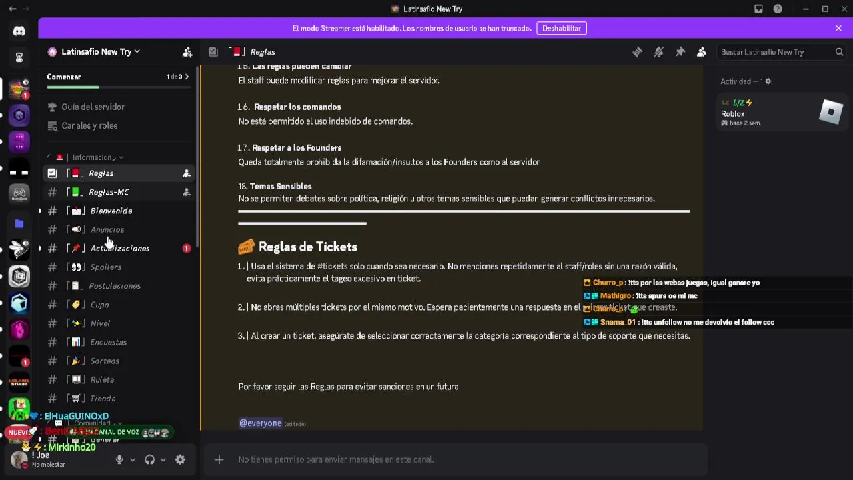Click the Reglas channel header icon

click(213, 52)
